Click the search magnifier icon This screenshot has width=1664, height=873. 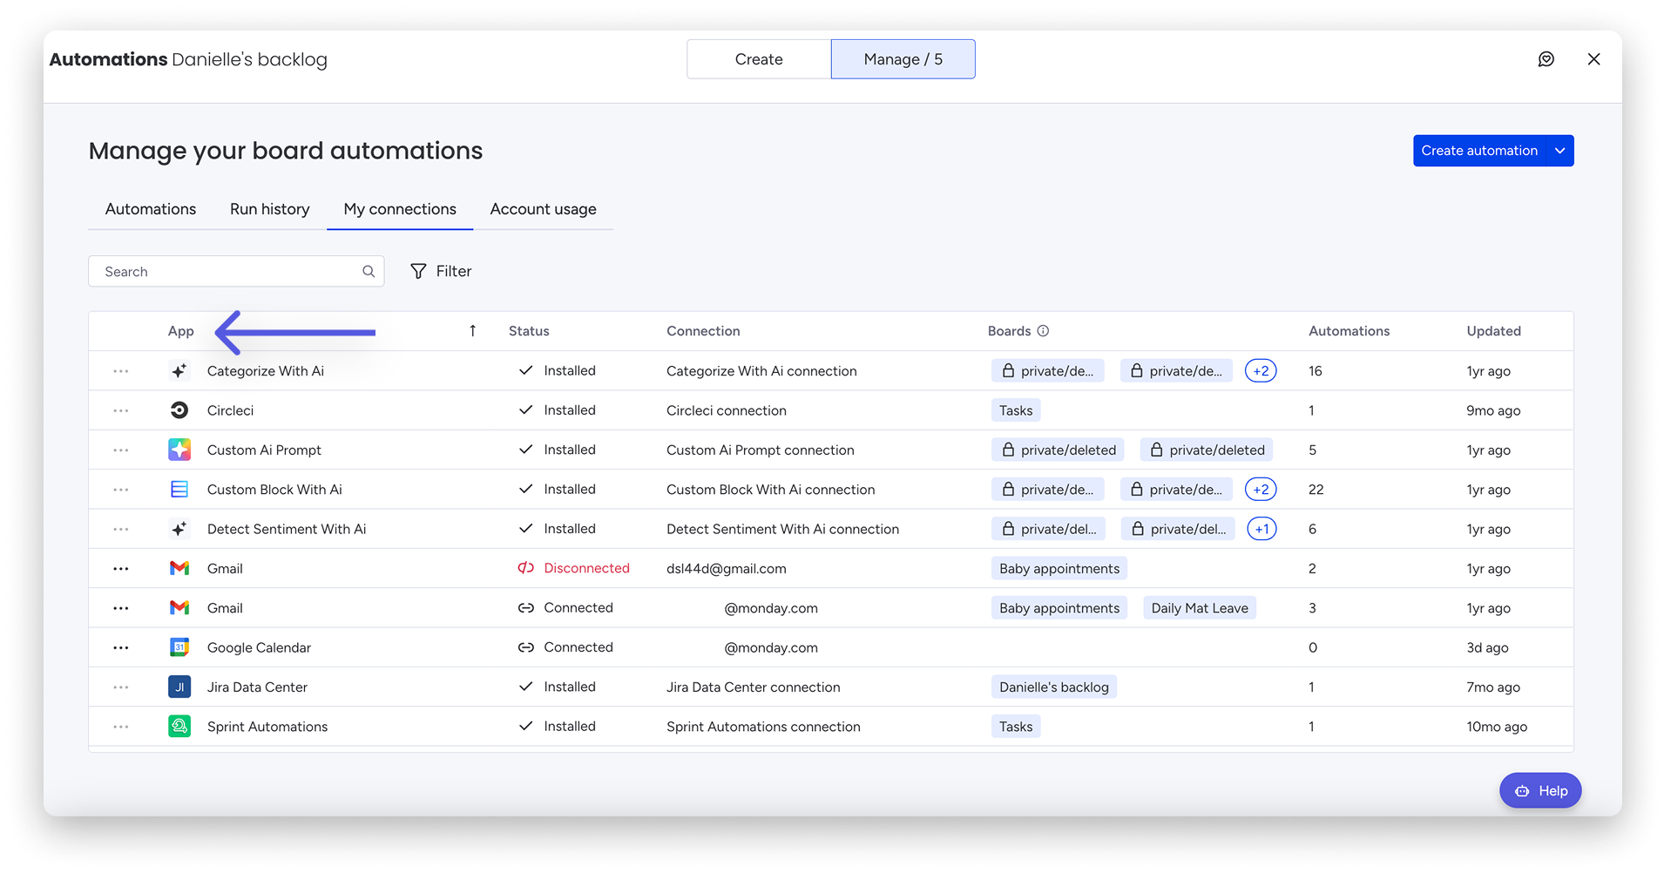[369, 272]
